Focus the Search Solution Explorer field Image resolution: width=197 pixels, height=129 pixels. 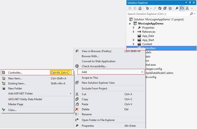(x=158, y=14)
